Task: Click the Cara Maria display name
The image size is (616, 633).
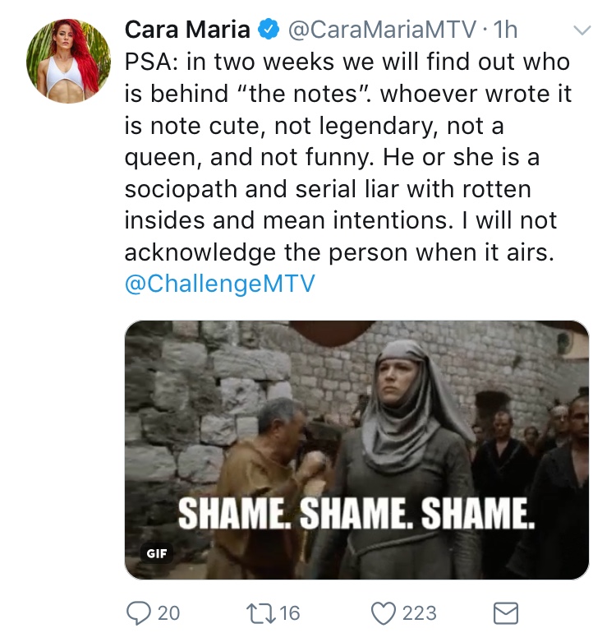Action: pyautogui.click(x=187, y=30)
